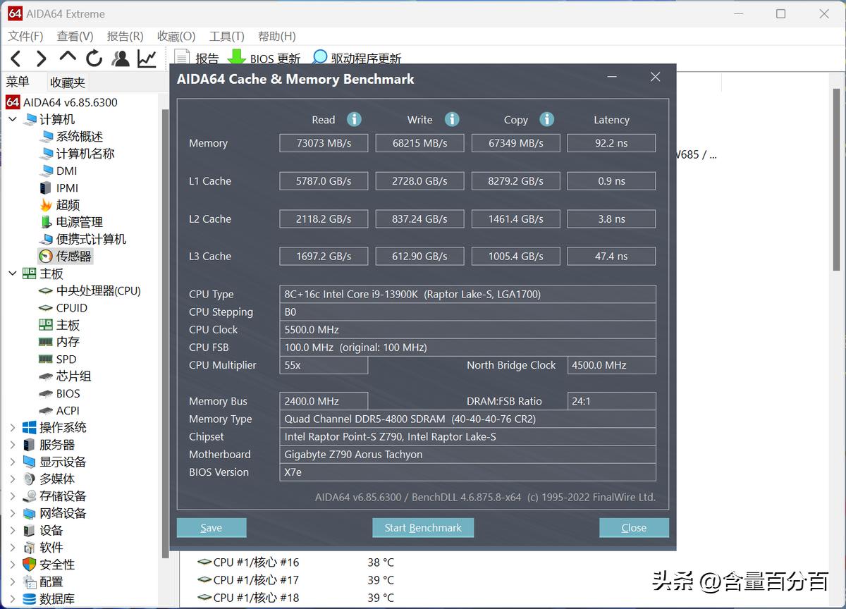The image size is (846, 609).
Task: Click the back navigation arrow
Action: point(15,59)
